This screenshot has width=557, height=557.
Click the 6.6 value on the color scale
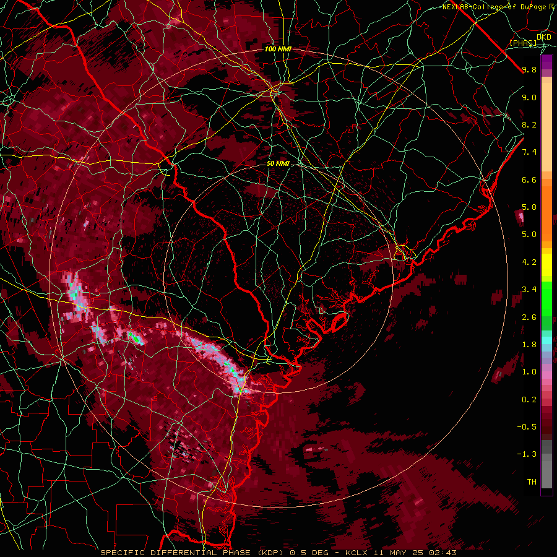(529, 179)
